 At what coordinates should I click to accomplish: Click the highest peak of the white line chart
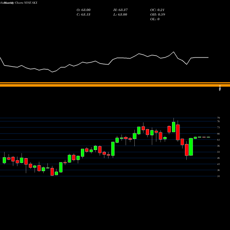[173, 52]
